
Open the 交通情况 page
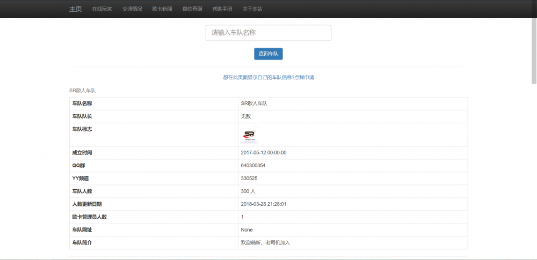tap(132, 9)
